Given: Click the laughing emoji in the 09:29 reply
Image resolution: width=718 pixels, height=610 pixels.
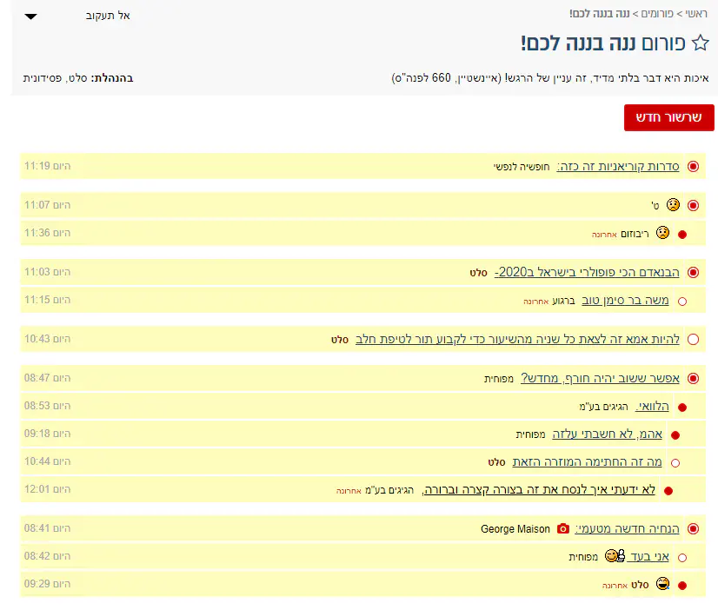Looking at the screenshot, I should (x=663, y=584).
